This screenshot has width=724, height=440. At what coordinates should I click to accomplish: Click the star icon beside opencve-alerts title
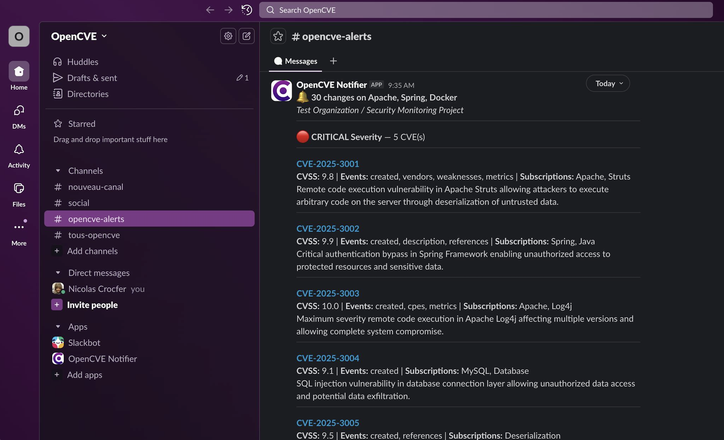278,36
